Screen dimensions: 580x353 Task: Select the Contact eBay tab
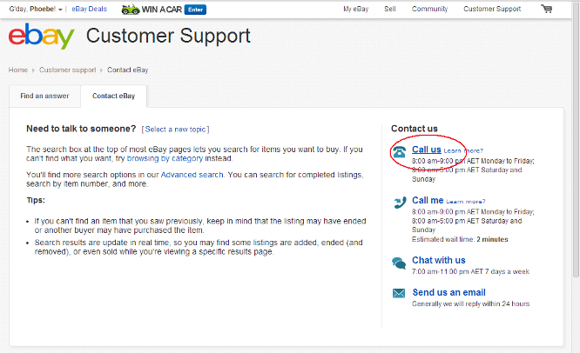(113, 96)
